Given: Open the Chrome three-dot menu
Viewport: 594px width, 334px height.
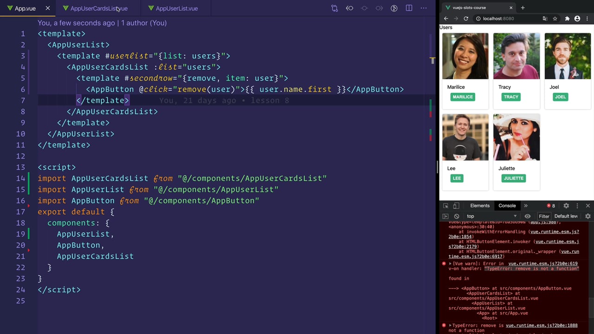Looking at the screenshot, I should tap(588, 19).
